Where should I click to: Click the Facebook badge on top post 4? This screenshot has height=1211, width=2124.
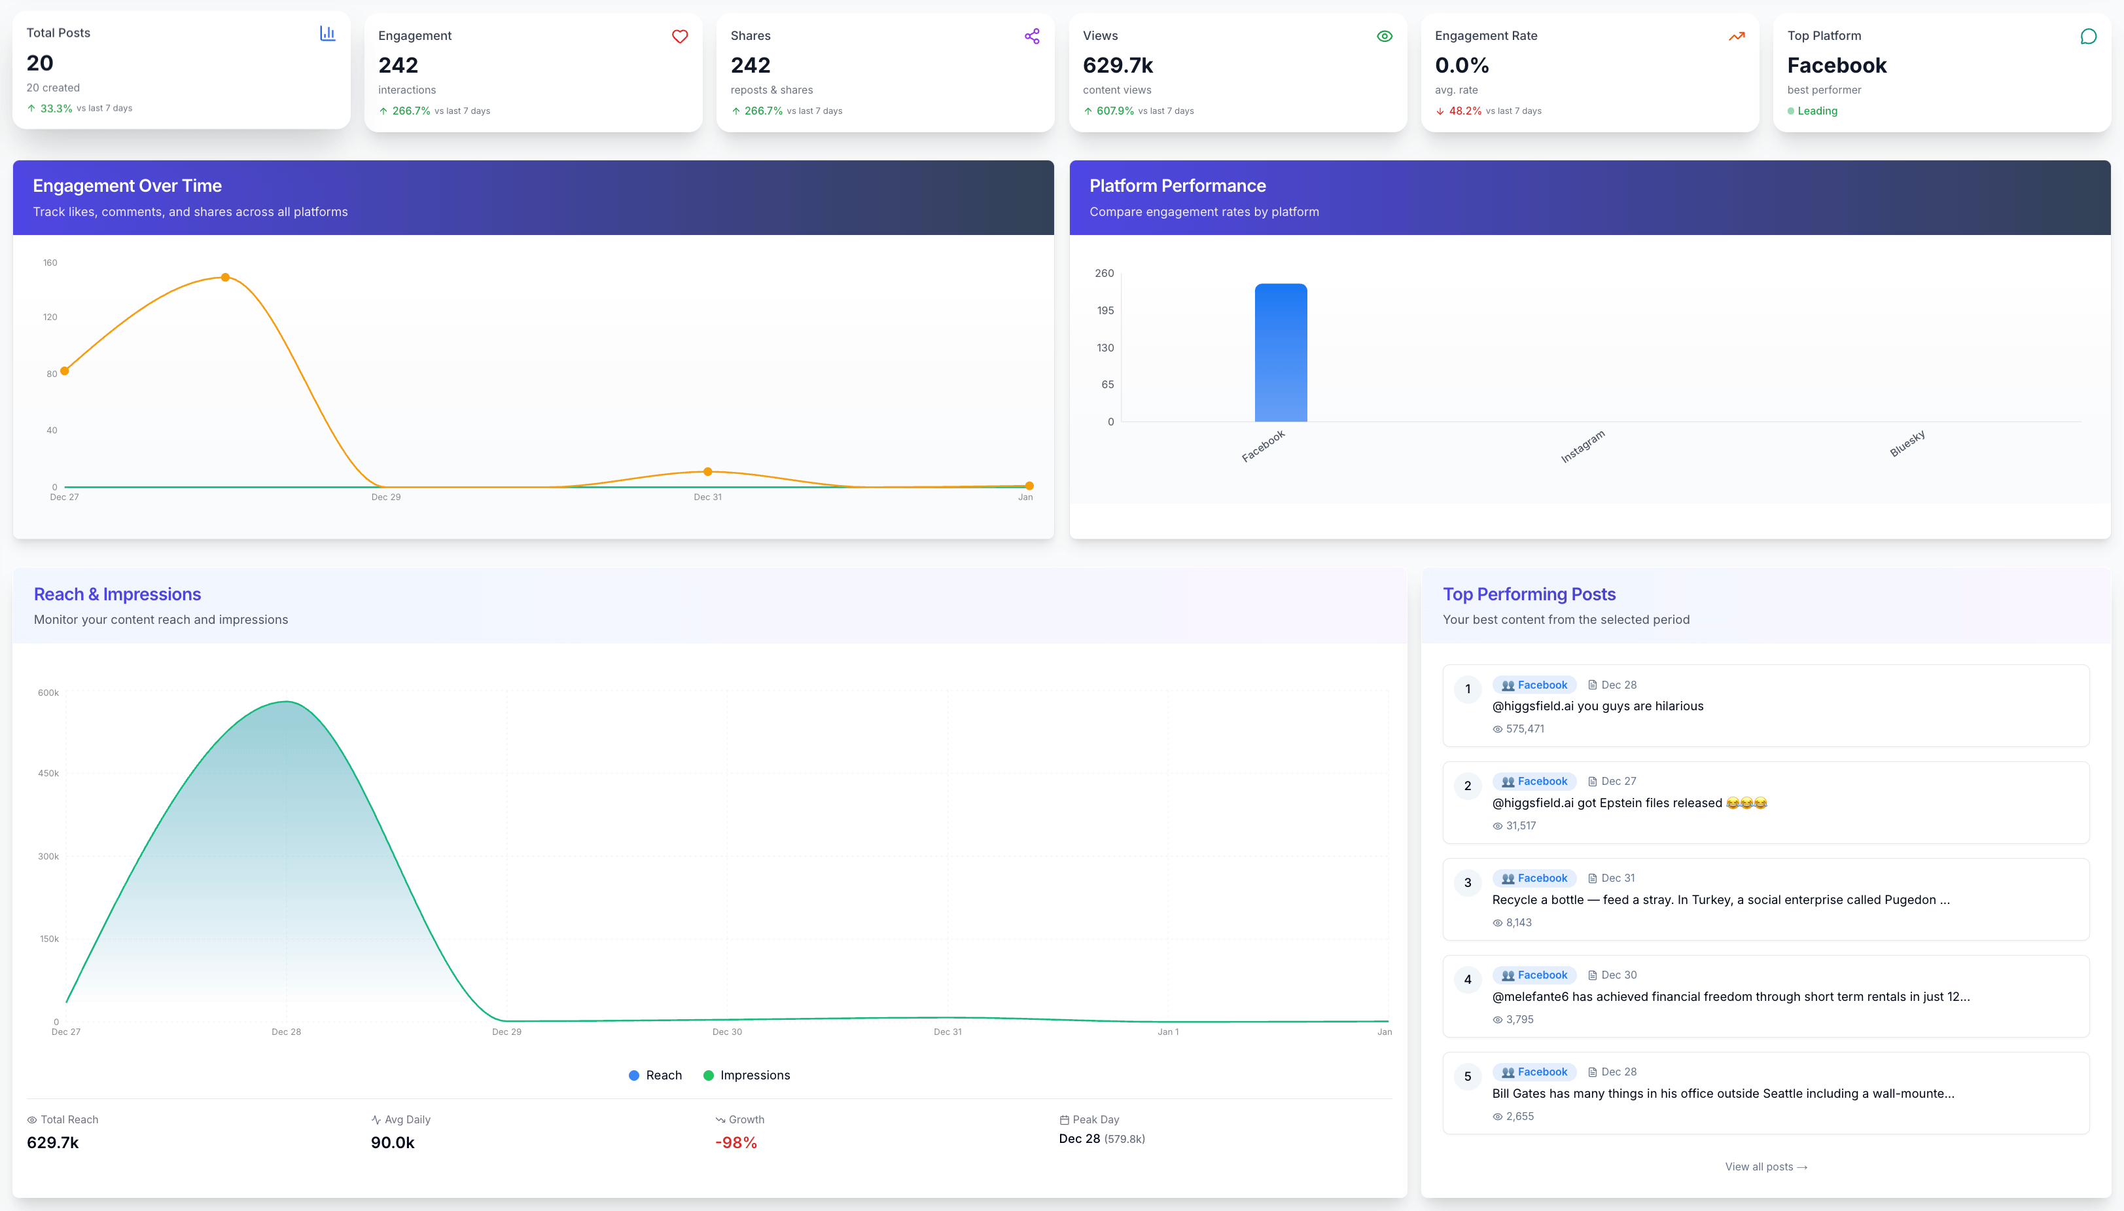coord(1534,975)
